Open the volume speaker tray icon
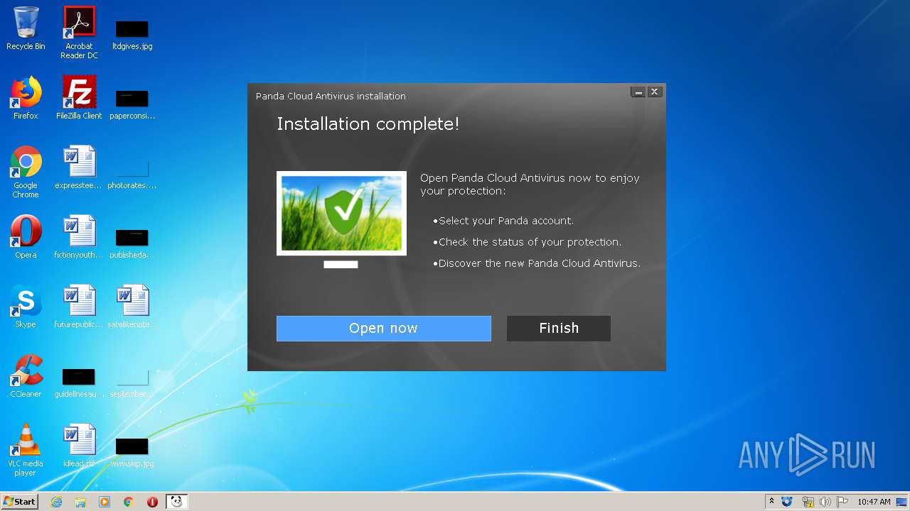 coord(825,502)
